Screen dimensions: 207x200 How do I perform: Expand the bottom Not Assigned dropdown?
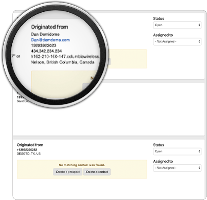coord(177,168)
